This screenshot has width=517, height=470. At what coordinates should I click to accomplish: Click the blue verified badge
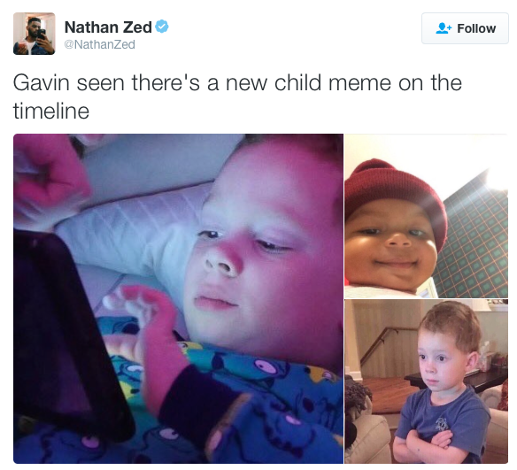[x=161, y=27]
